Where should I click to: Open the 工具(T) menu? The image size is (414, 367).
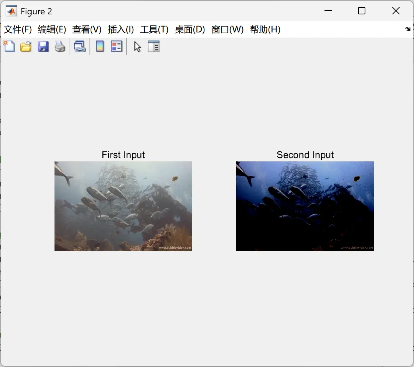154,29
